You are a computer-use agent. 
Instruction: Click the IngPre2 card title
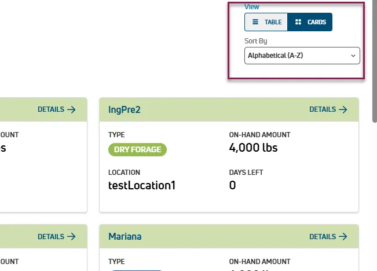(125, 109)
